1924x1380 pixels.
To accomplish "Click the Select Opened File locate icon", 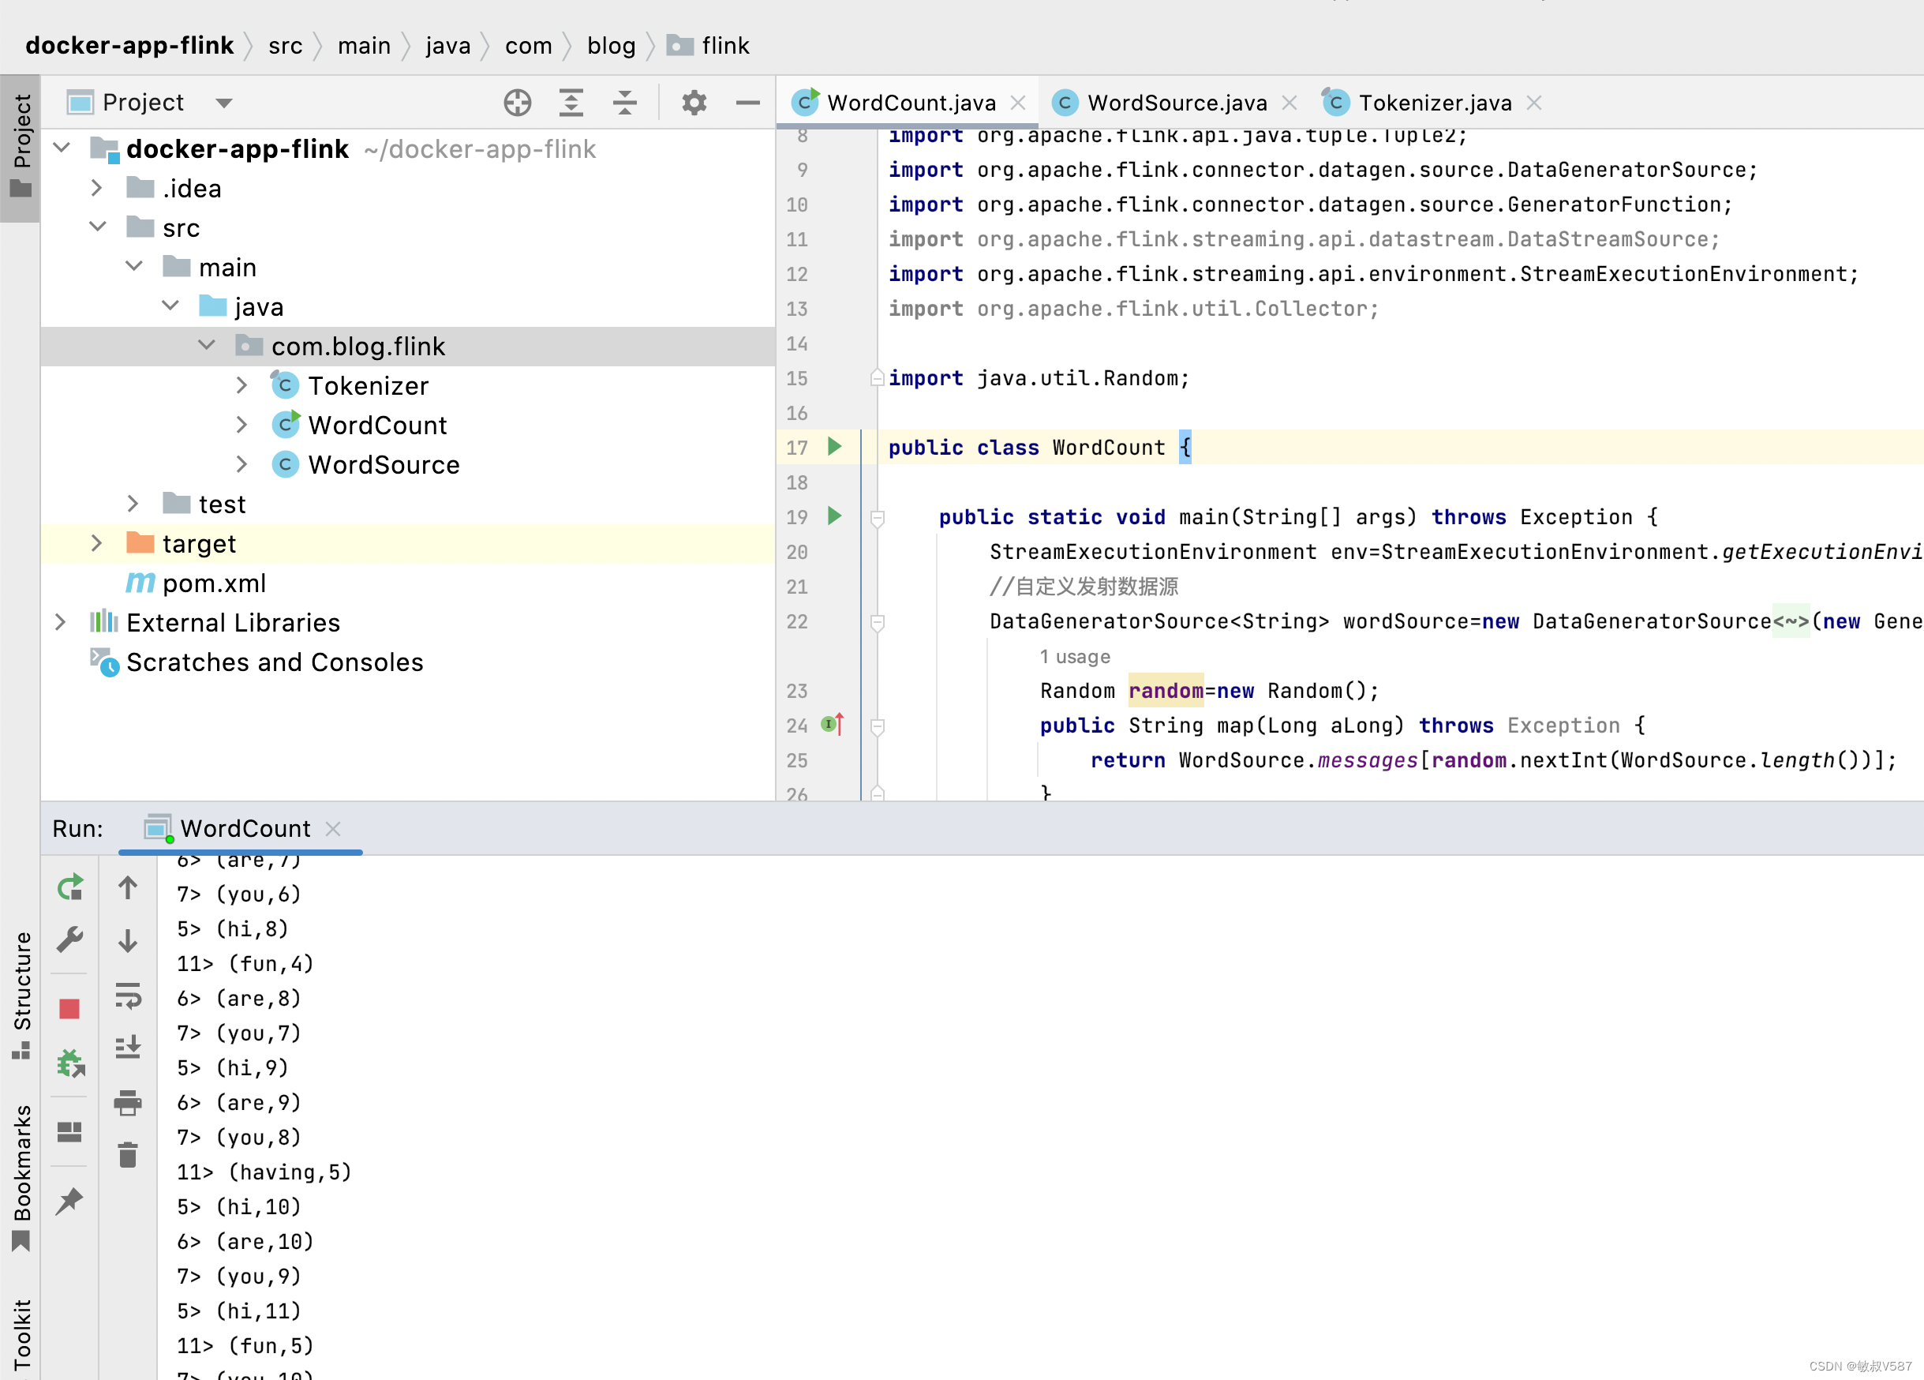I will coord(518,103).
